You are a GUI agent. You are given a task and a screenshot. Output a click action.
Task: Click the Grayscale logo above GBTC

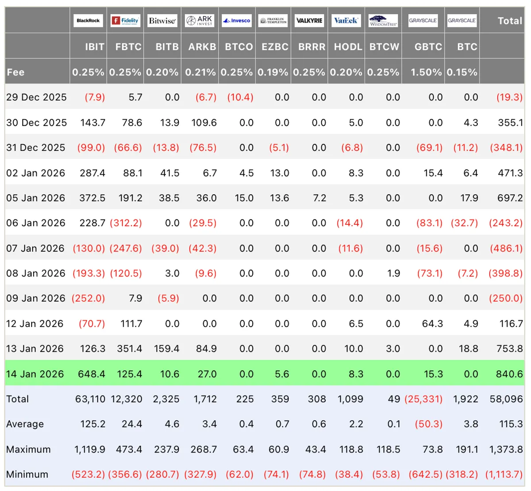tap(423, 20)
